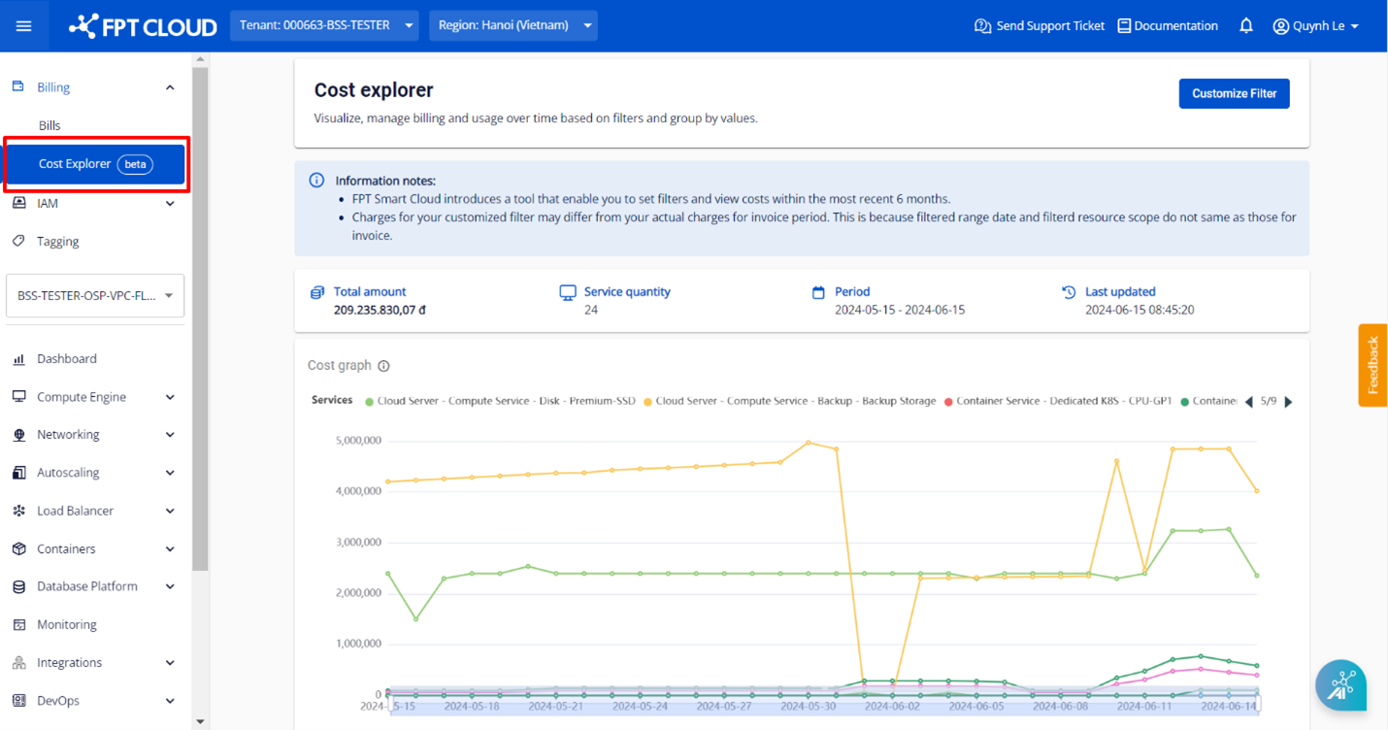Click the Integrations sidebar icon
The height and width of the screenshot is (730, 1388).
18,662
